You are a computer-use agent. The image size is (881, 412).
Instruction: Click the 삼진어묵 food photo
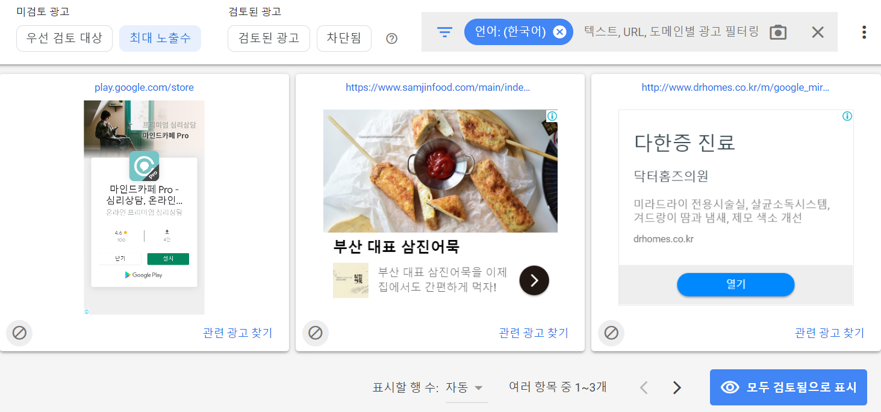click(440, 171)
